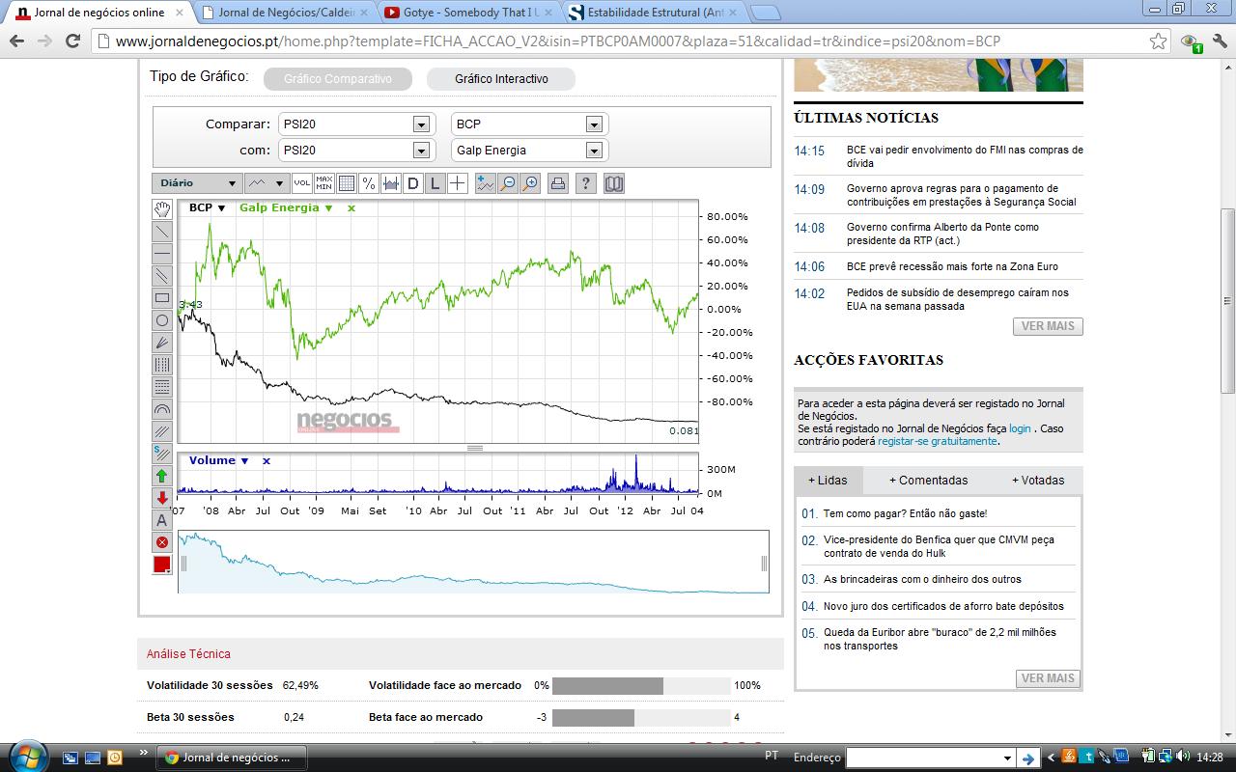Zoom out the chart with magnifier minus
1236x772 pixels.
[x=507, y=183]
